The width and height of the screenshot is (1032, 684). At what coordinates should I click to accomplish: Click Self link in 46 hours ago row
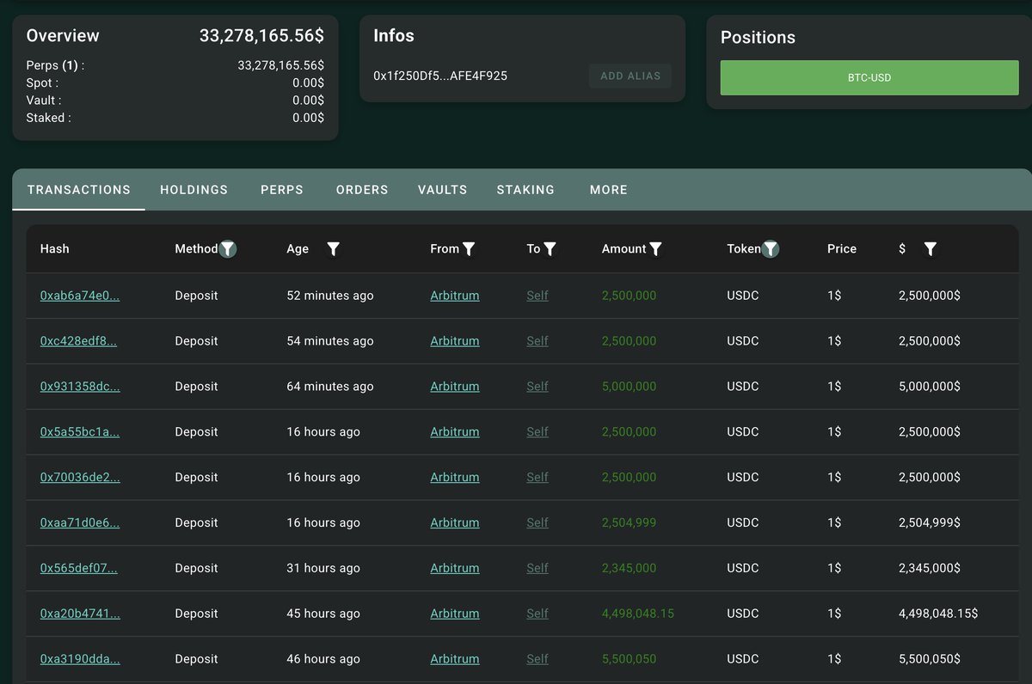click(537, 660)
